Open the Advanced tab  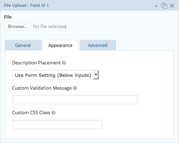point(98,46)
